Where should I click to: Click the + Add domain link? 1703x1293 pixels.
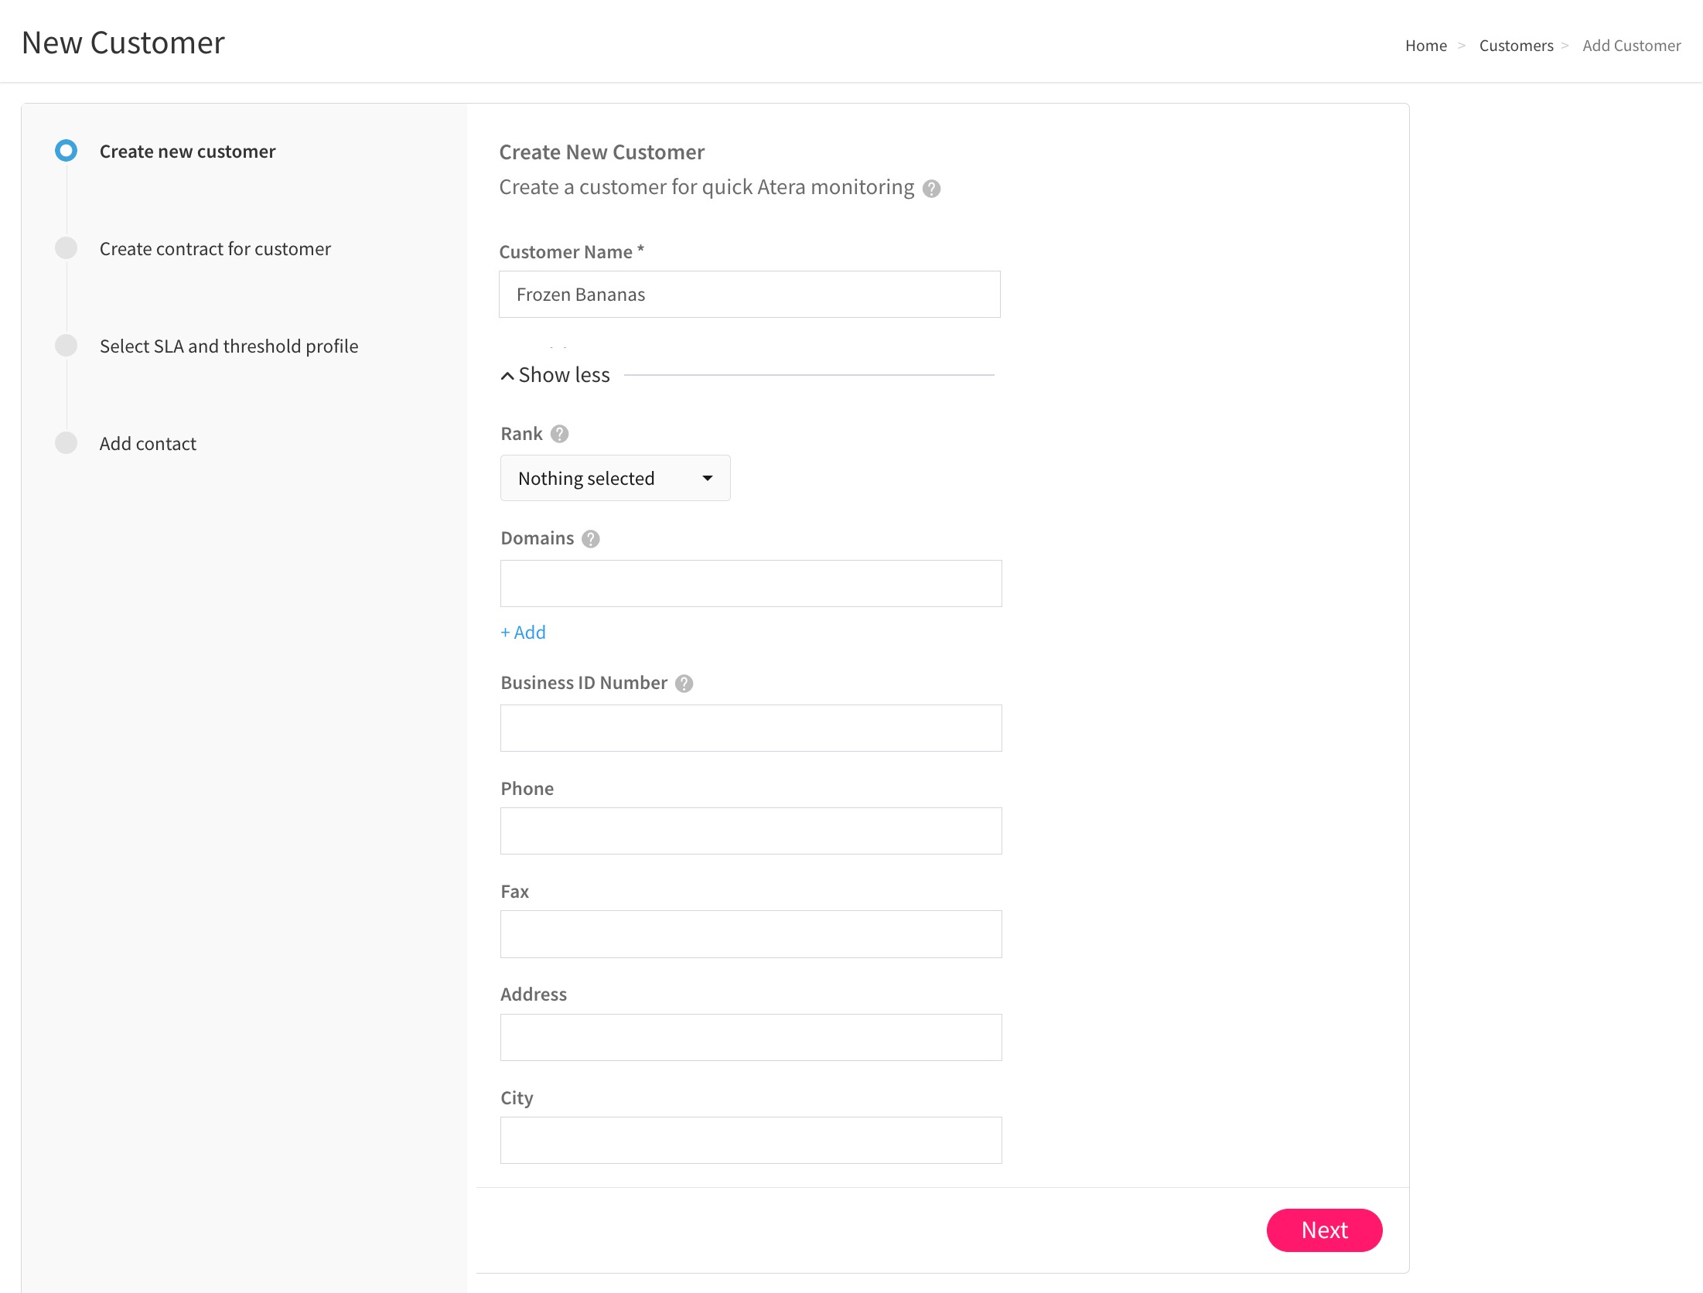523,633
